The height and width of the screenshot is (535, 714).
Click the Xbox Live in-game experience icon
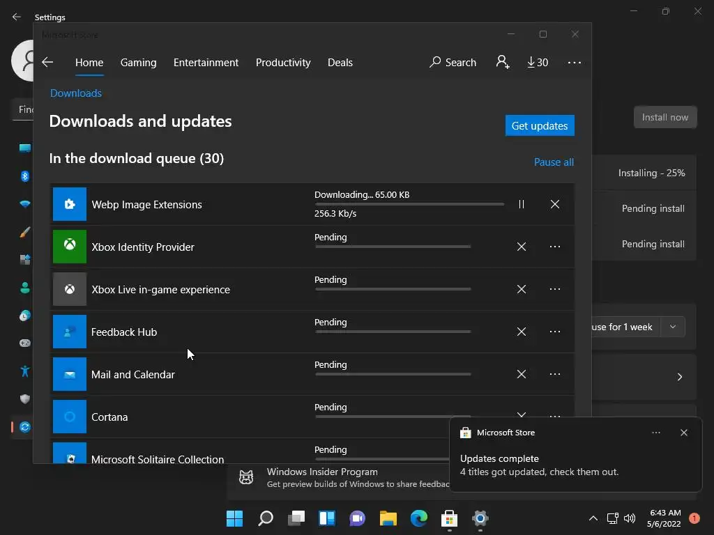click(x=70, y=289)
